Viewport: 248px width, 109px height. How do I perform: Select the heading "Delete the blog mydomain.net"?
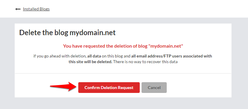click(x=67, y=32)
